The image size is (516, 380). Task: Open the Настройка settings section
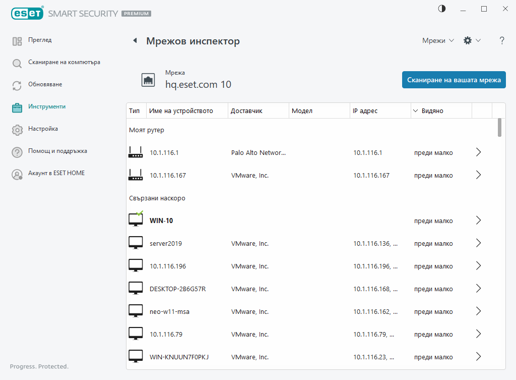click(43, 129)
